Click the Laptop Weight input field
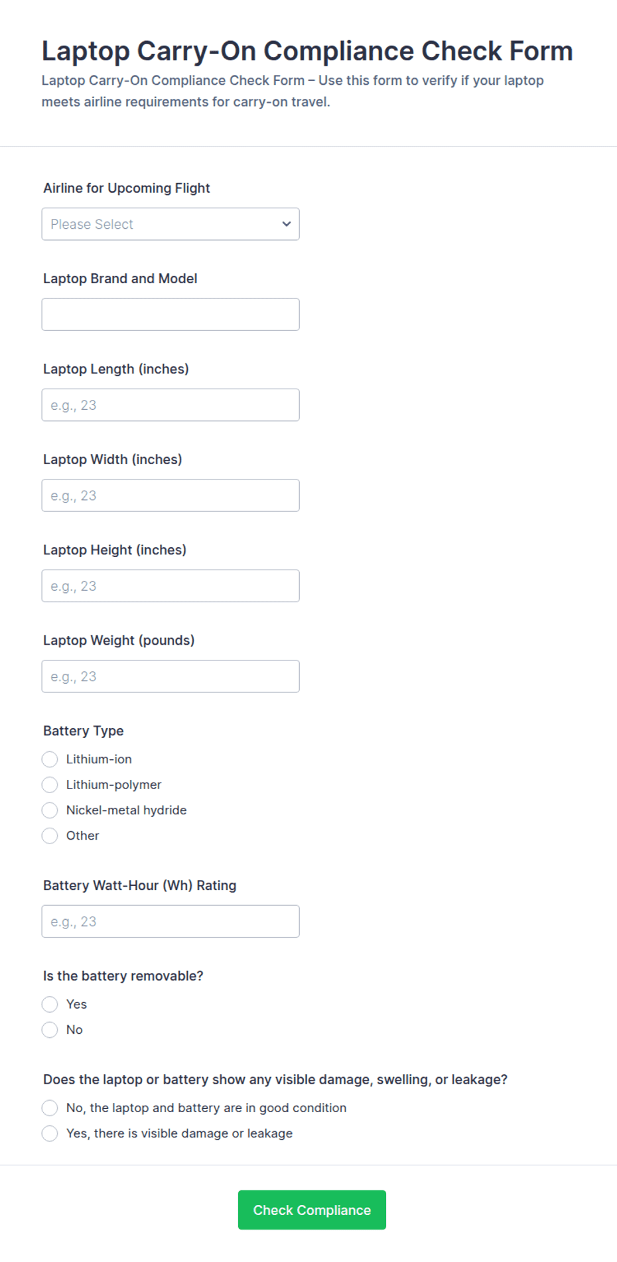617x1262 pixels. (171, 676)
